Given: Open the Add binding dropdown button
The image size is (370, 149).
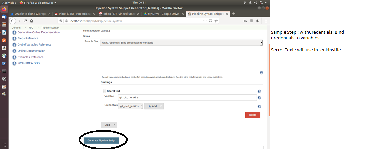Looking at the screenshot, I should (109, 125).
